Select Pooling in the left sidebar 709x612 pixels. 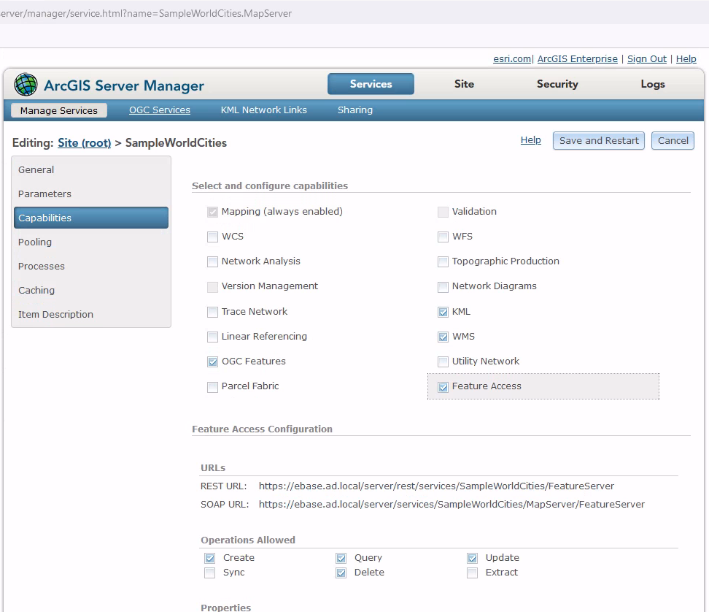91,242
